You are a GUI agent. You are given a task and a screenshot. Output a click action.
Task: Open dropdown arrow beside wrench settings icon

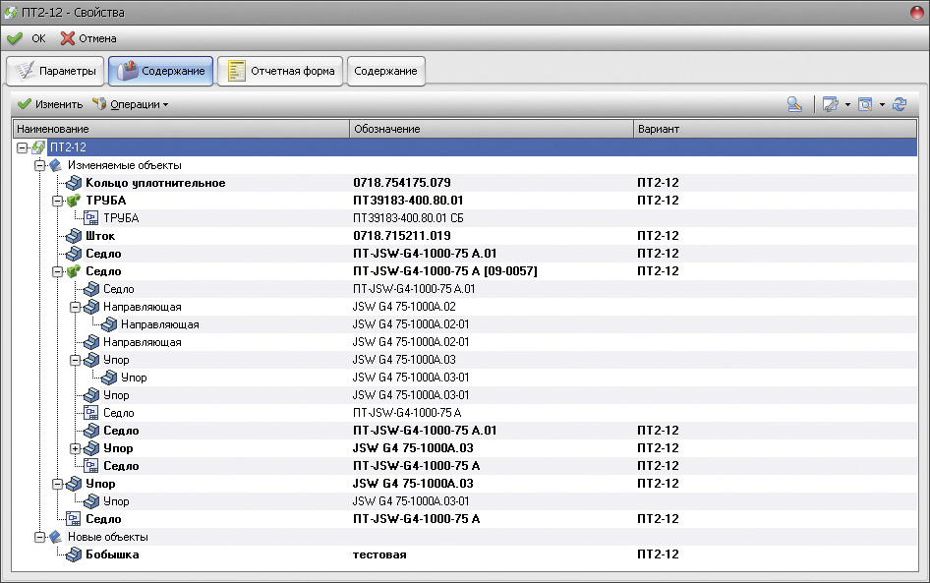tap(847, 104)
